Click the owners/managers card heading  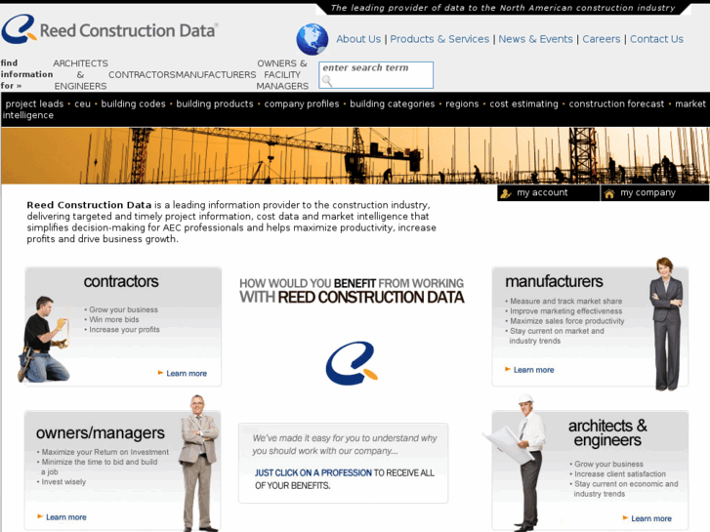pos(100,433)
